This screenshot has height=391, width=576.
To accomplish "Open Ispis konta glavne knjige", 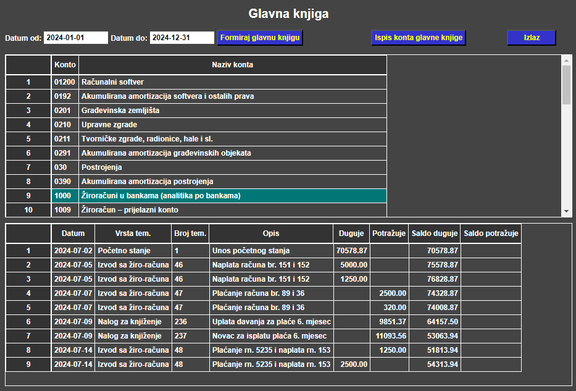I will click(x=419, y=38).
